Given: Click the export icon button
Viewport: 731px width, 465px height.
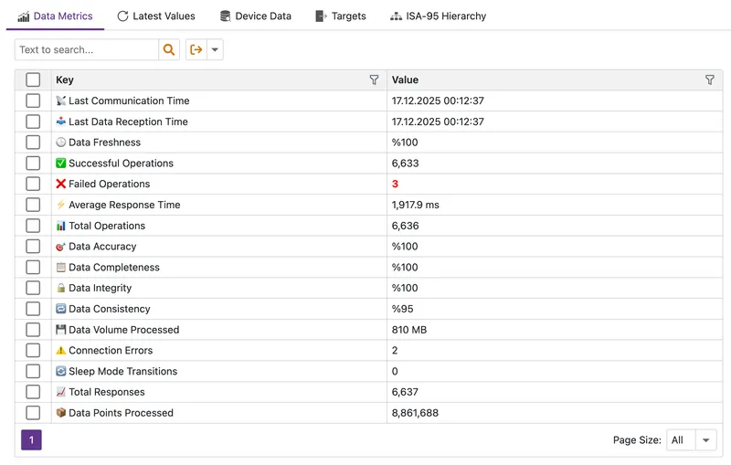Looking at the screenshot, I should tap(196, 49).
